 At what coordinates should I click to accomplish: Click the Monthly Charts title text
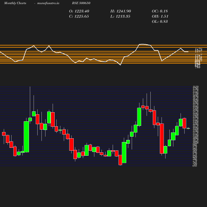pyautogui.click(x=15, y=3)
